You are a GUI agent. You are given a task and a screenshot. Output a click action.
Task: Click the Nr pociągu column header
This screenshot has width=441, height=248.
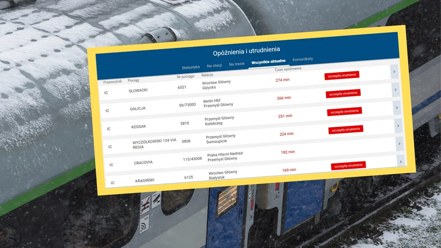(x=185, y=77)
